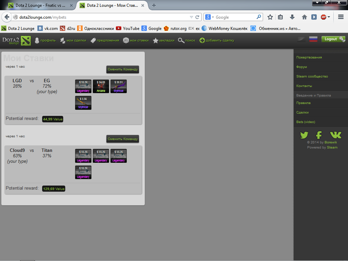
Task: Click the blue play extension icon
Action: (x=314, y=17)
